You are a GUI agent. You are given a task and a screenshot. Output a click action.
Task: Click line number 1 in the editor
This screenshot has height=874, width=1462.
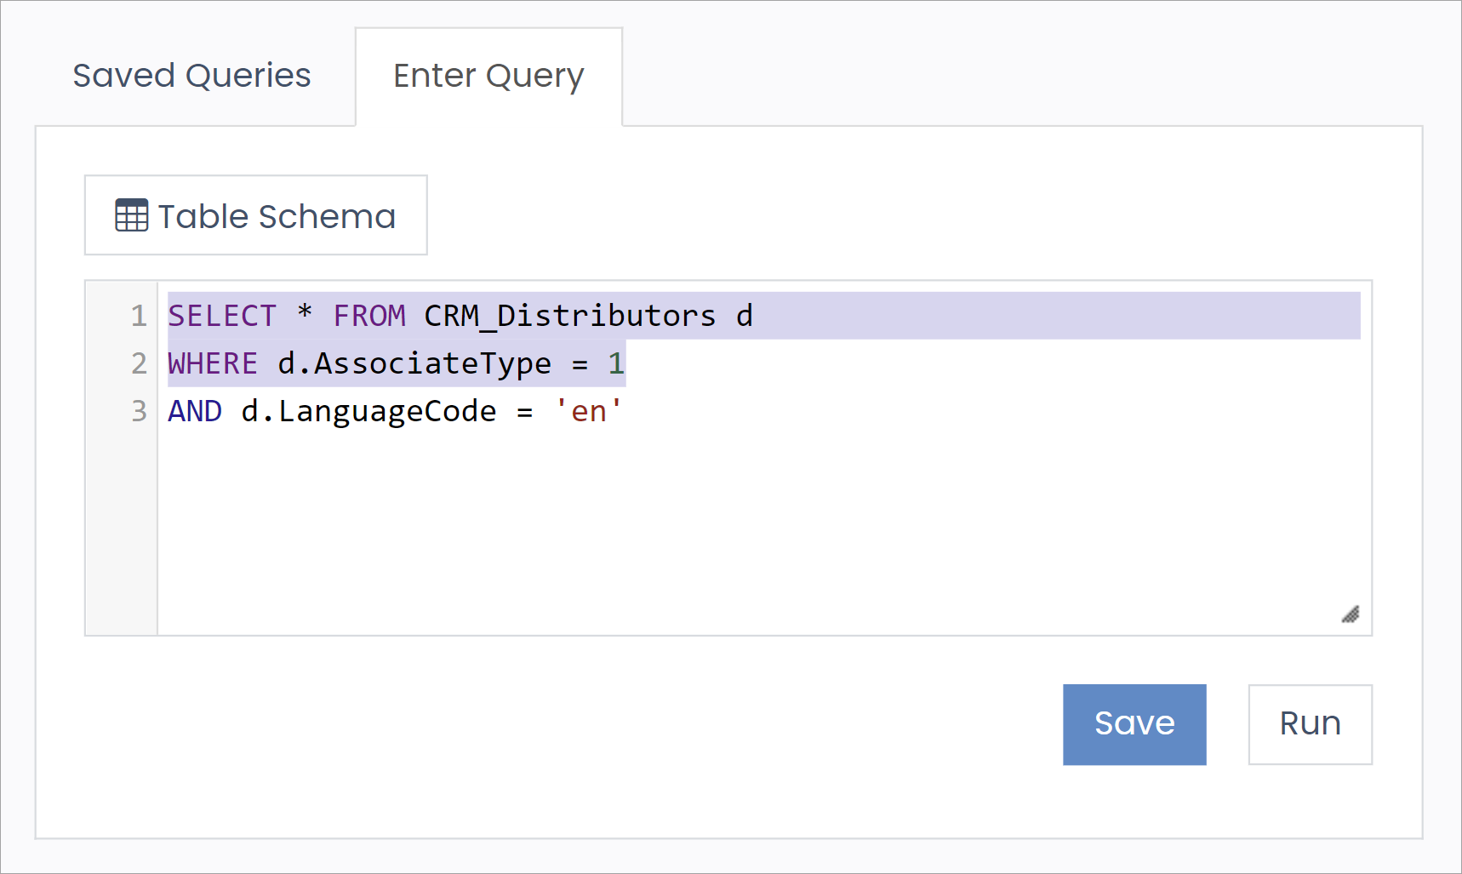(139, 316)
